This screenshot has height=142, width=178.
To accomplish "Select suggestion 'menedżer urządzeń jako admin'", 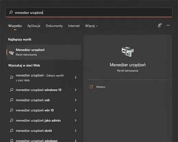I will (x=44, y=120).
